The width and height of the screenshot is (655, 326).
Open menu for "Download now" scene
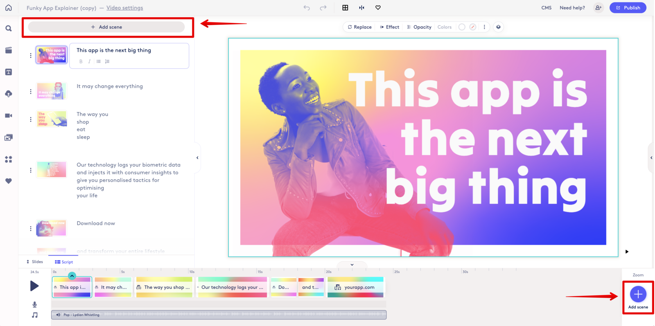click(x=31, y=229)
